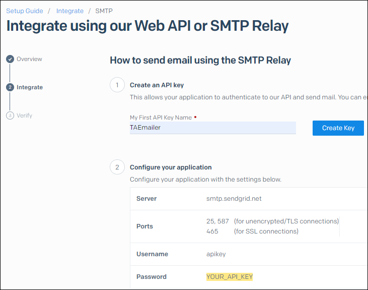
Task: Click the unencrypted/TLS connections note
Action: pos(286,221)
